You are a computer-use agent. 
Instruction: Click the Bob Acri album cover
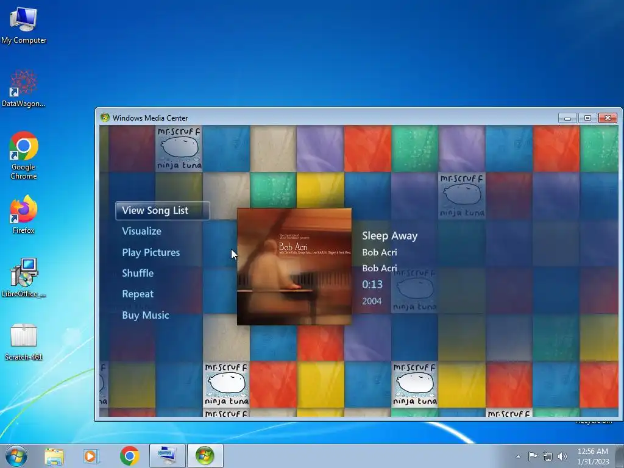(294, 267)
